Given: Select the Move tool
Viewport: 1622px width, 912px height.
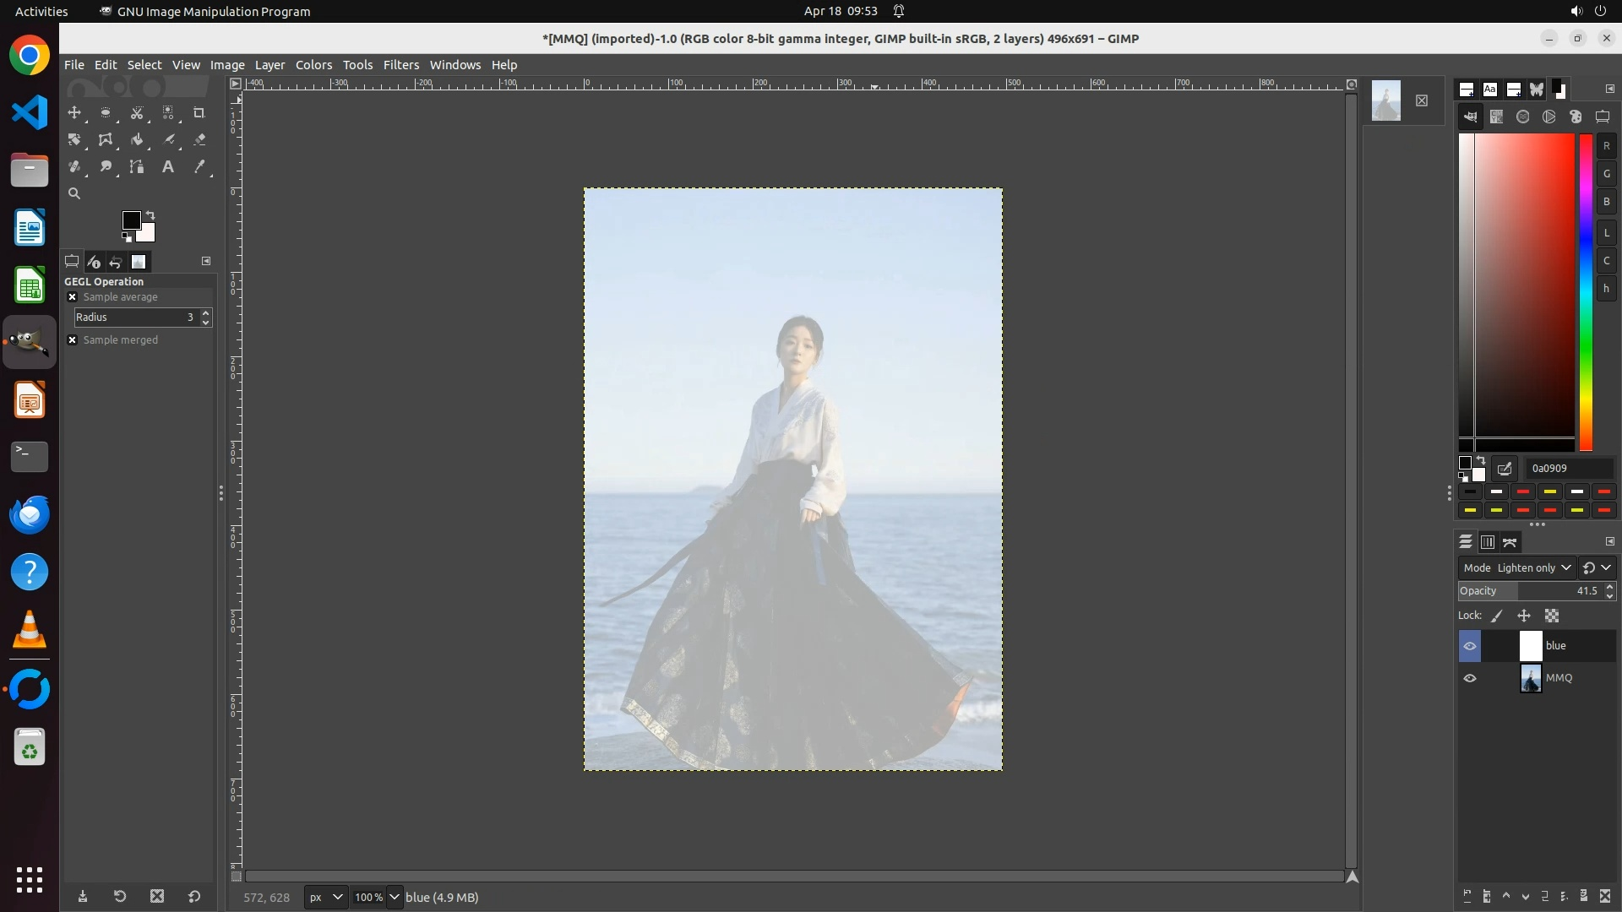Looking at the screenshot, I should [x=74, y=112].
